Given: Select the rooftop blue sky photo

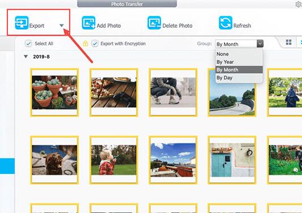Looking at the screenshot, I should click(x=173, y=160).
